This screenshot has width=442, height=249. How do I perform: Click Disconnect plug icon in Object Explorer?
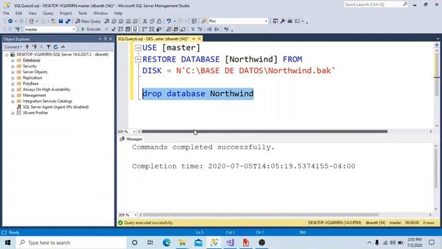(35, 47)
